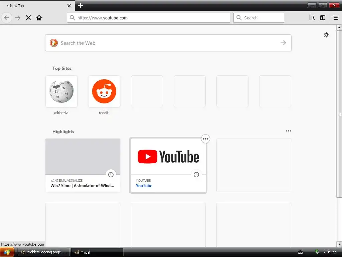Click the YouTube title link

pos(144,185)
